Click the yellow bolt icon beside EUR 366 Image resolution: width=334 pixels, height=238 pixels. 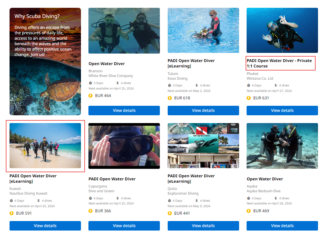coord(90,211)
